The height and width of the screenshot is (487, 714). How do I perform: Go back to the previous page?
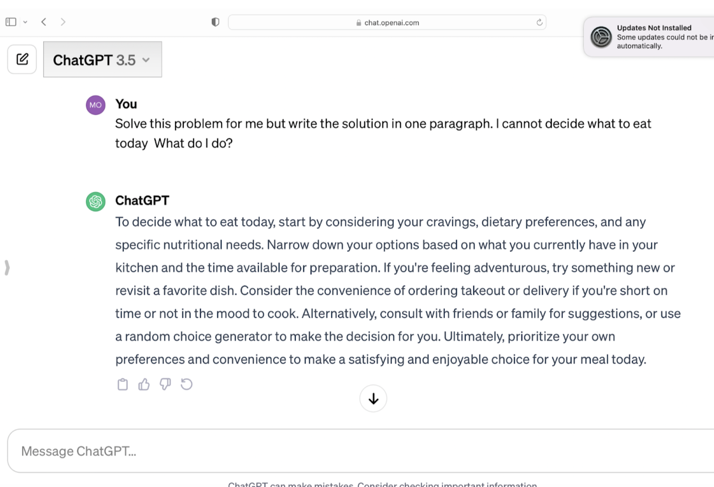coord(44,22)
